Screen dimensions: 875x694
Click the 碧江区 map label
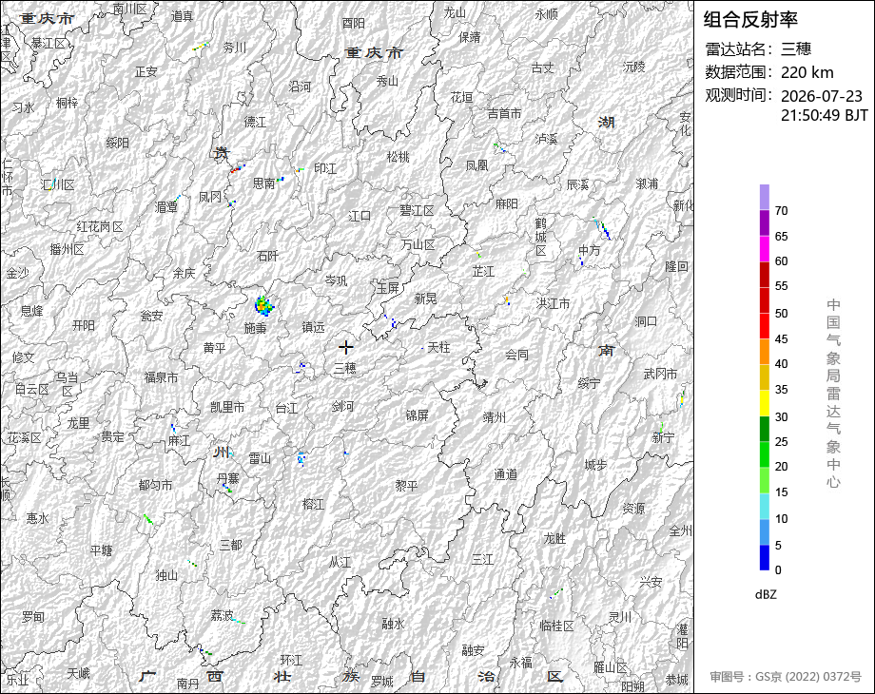coord(417,210)
